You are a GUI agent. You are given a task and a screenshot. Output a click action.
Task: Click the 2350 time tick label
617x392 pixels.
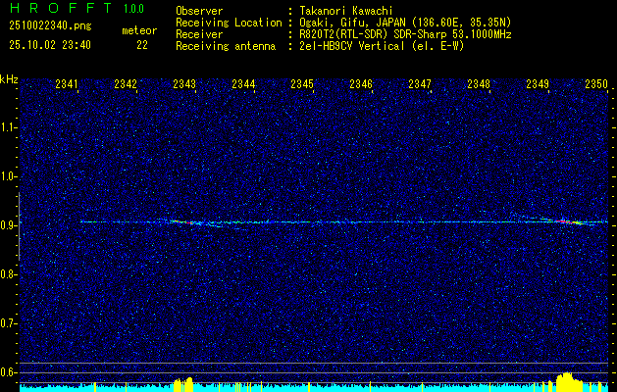click(x=596, y=84)
